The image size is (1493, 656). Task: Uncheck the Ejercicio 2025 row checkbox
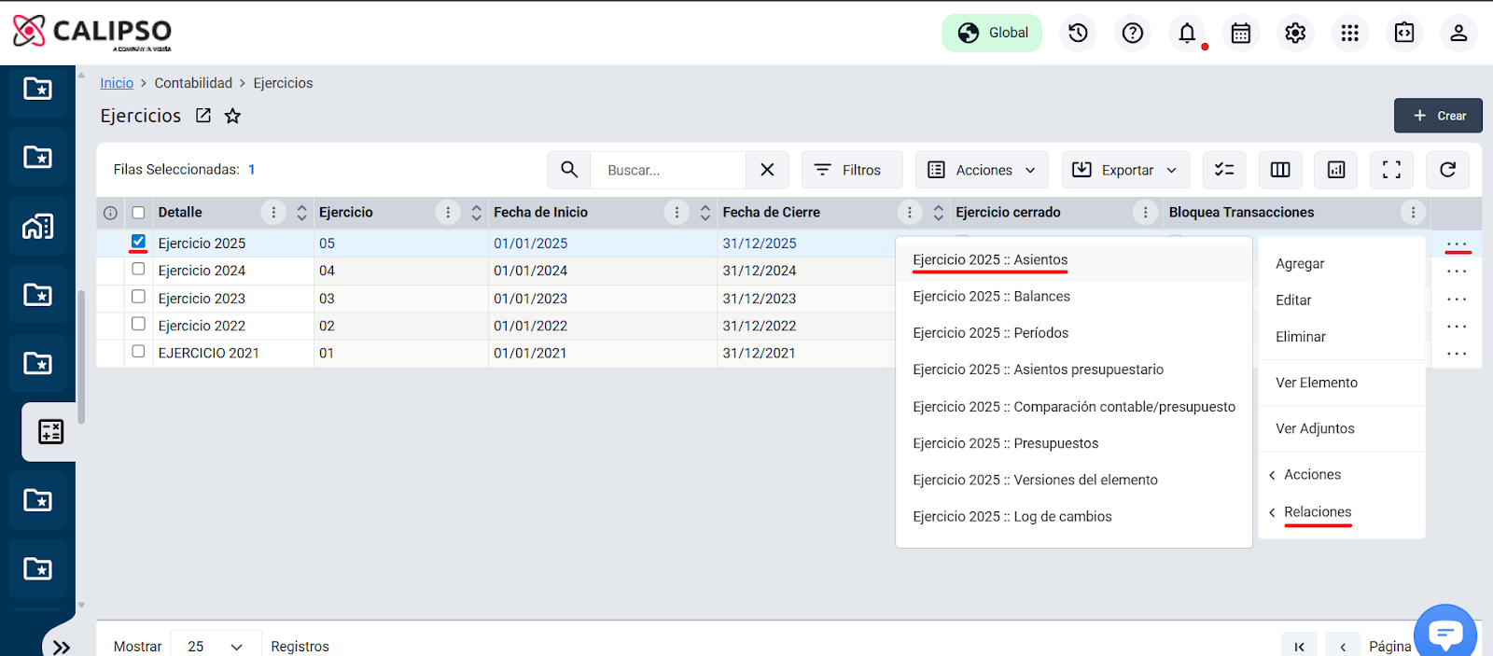(x=138, y=242)
